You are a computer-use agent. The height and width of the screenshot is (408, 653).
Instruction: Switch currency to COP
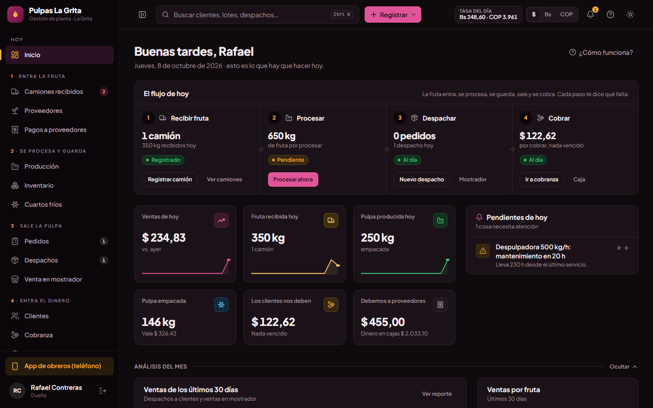[566, 15]
